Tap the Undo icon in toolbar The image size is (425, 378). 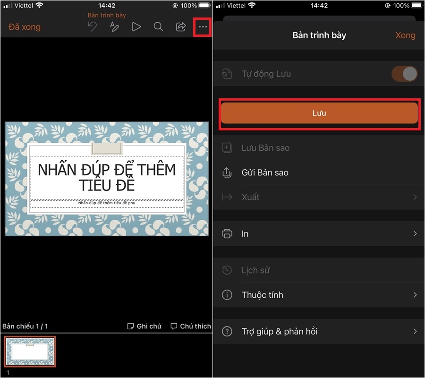(x=92, y=27)
